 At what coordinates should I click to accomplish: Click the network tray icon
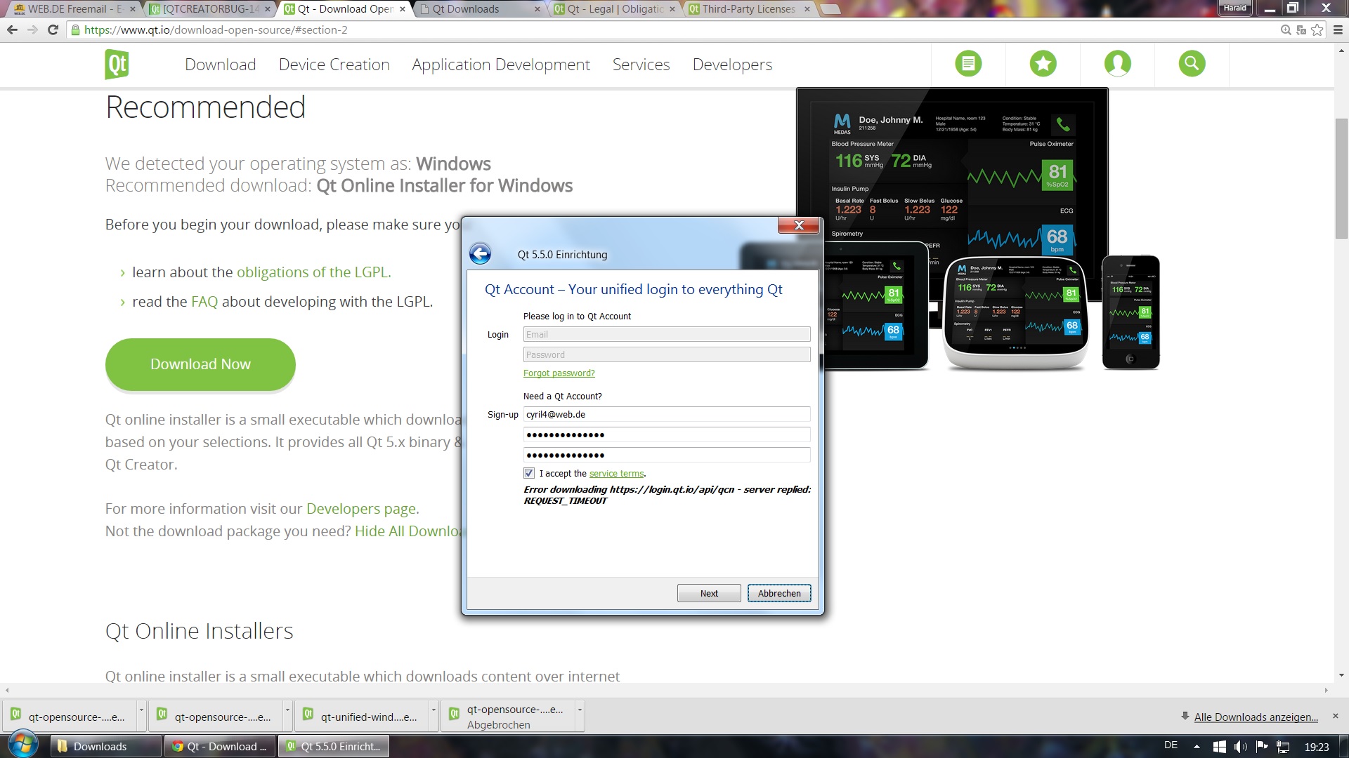pyautogui.click(x=1283, y=747)
